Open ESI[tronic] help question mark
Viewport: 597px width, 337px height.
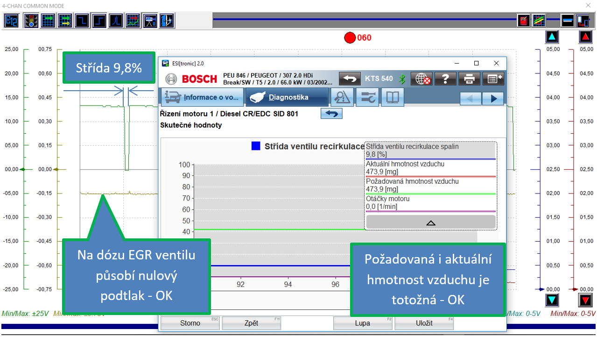(x=445, y=79)
